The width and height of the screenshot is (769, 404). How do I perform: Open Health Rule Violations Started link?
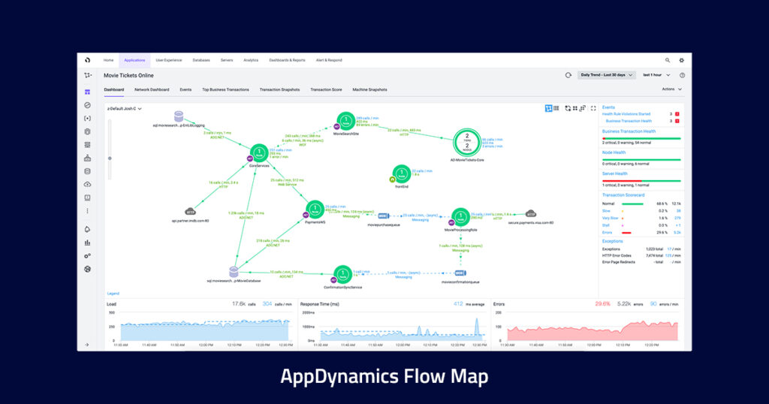(x=626, y=113)
